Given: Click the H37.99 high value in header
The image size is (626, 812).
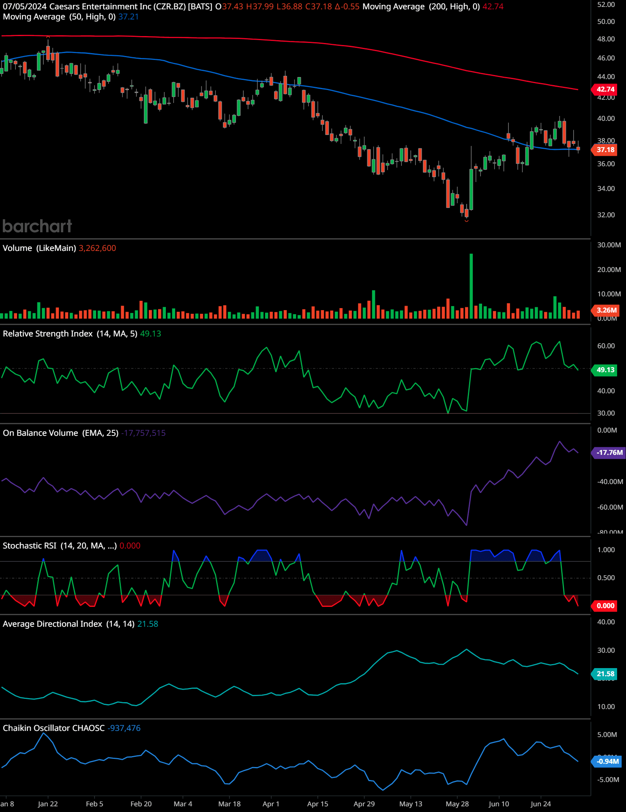Looking at the screenshot, I should [x=259, y=6].
